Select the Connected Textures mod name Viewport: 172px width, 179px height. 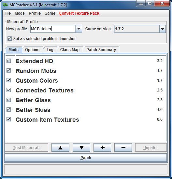45,90
